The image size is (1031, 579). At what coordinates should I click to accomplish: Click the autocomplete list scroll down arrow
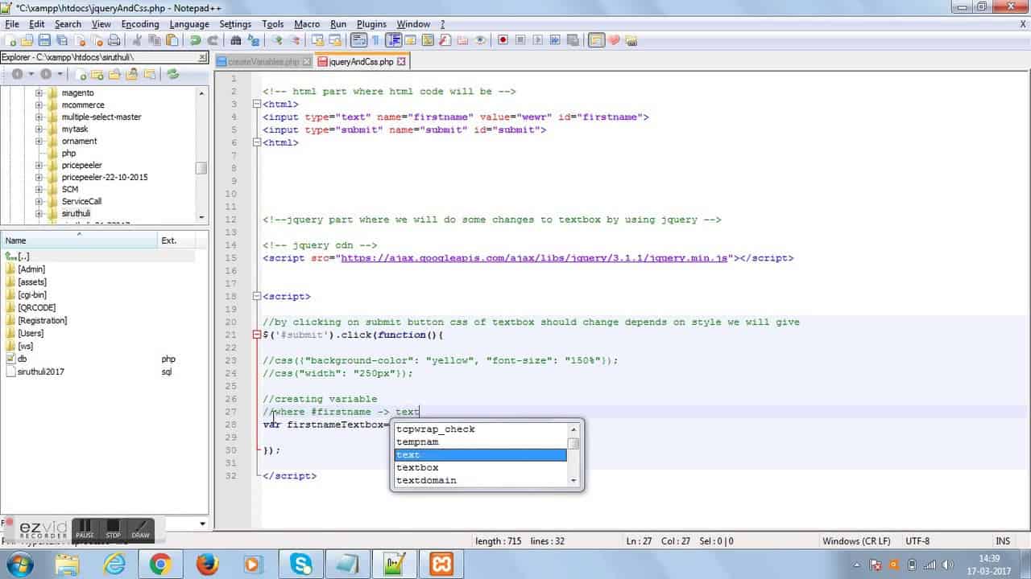[x=573, y=481]
